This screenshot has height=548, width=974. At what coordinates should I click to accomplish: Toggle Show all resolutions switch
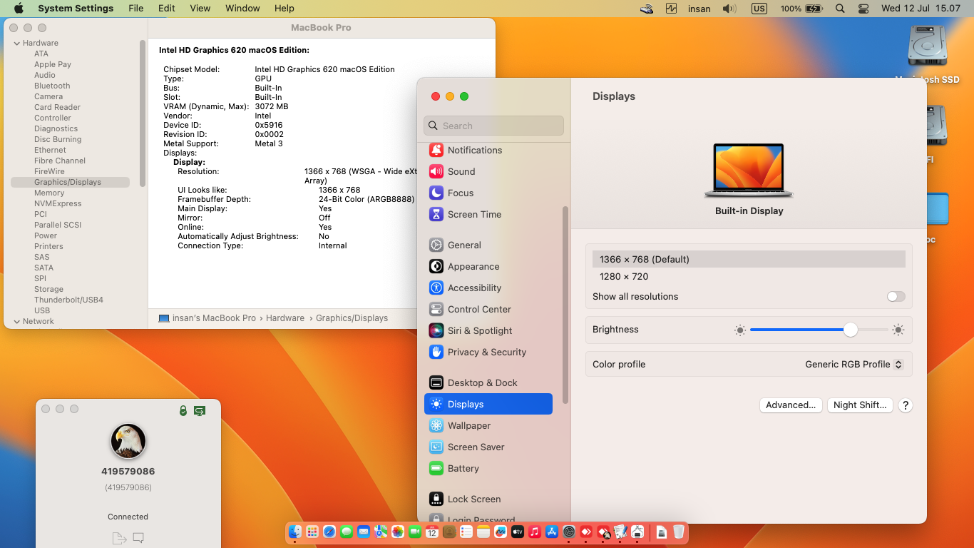click(896, 296)
